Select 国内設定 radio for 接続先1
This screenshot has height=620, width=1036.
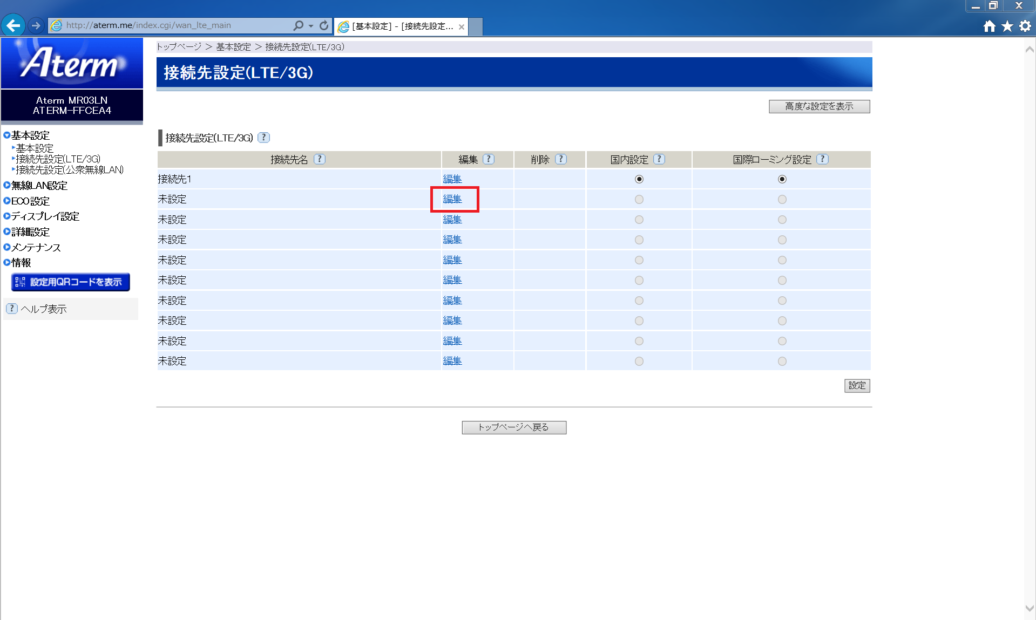[639, 179]
